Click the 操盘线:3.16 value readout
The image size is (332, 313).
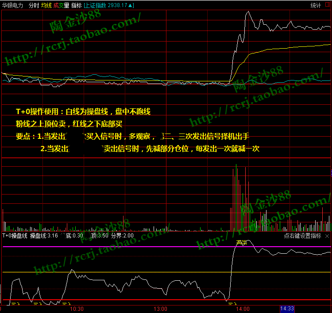coord(44,236)
